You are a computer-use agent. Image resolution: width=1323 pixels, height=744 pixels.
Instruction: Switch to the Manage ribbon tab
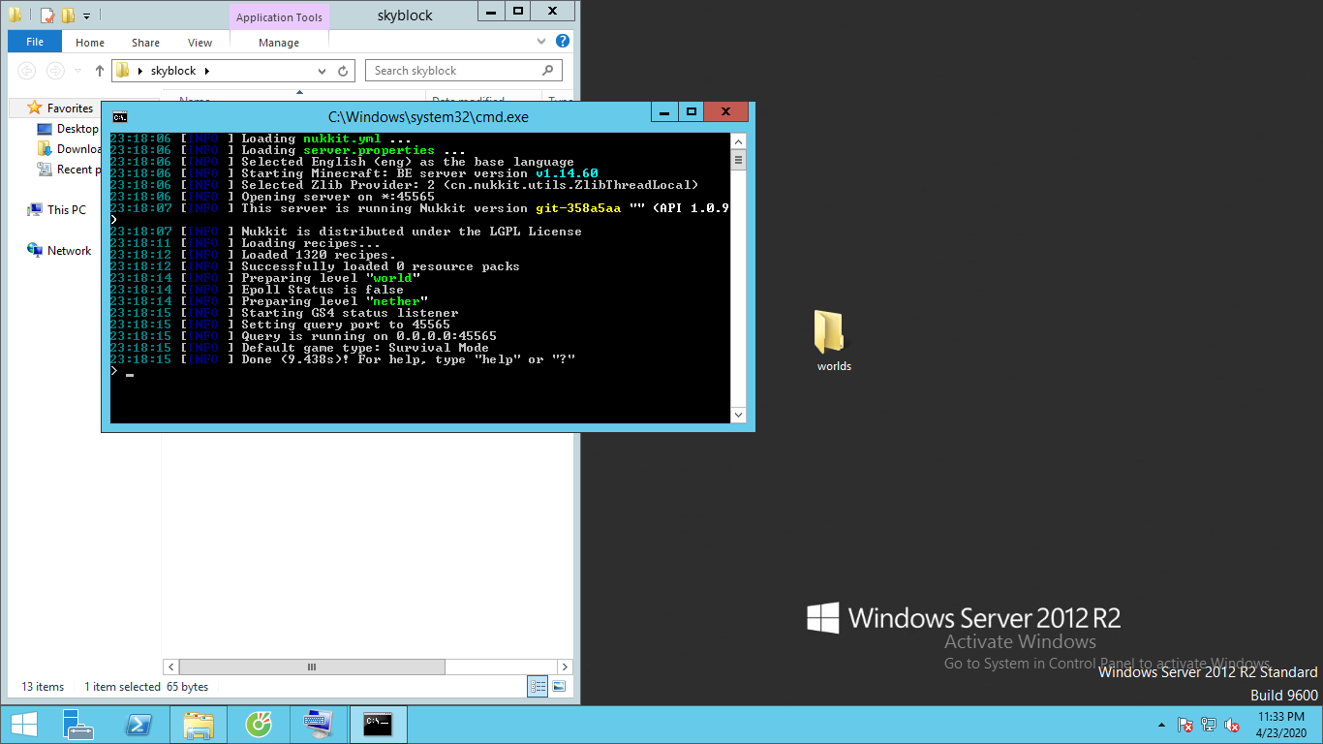click(279, 43)
